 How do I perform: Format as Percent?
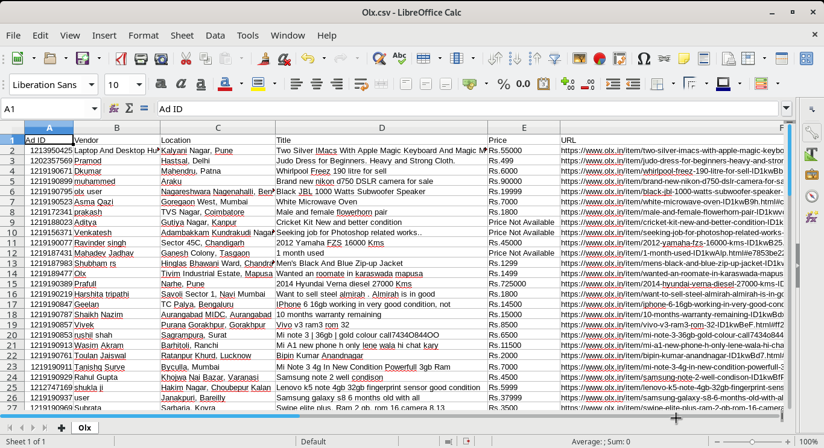click(504, 84)
